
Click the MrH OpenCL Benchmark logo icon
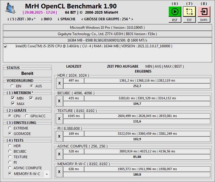click(x=10, y=8)
